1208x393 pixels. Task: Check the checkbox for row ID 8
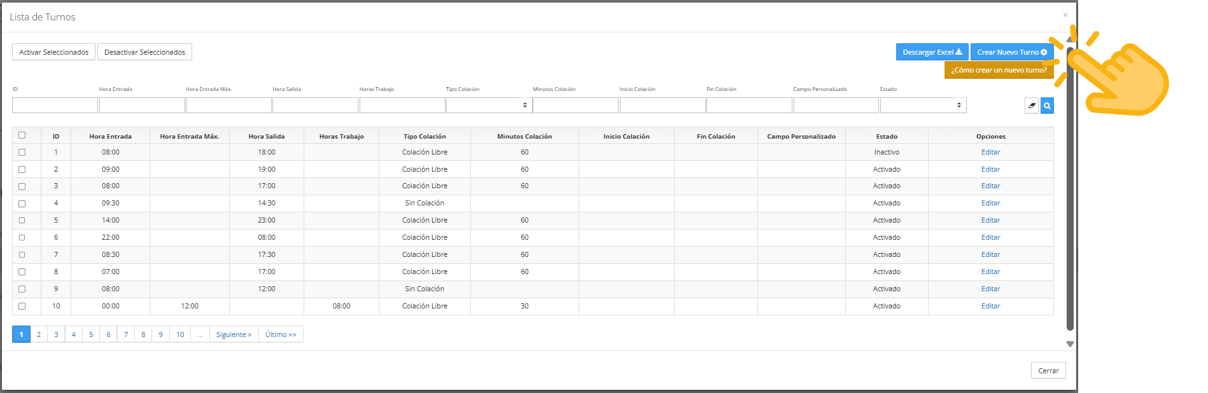tap(22, 272)
